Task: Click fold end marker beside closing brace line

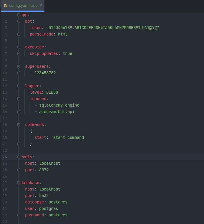Action: (19, 144)
